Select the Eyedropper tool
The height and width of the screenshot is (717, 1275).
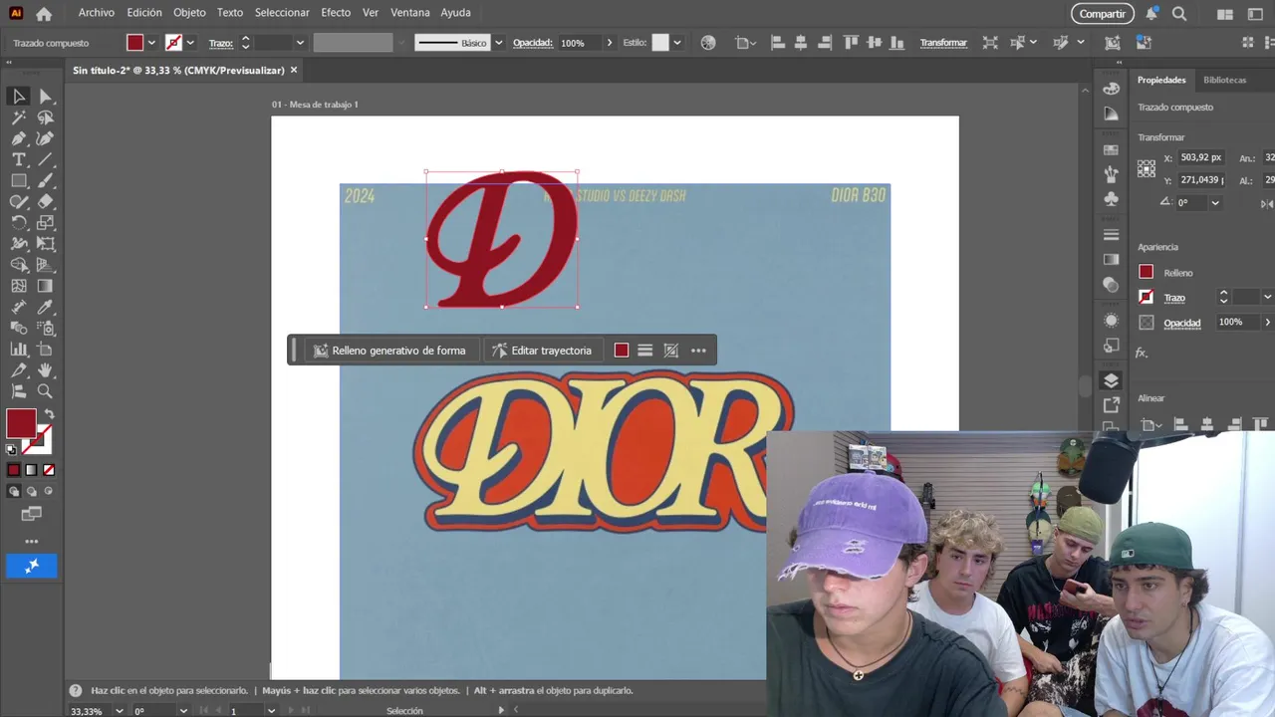pyautogui.click(x=45, y=308)
